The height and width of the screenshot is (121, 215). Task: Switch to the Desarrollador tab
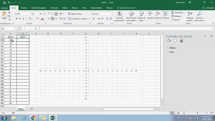tap(96, 8)
